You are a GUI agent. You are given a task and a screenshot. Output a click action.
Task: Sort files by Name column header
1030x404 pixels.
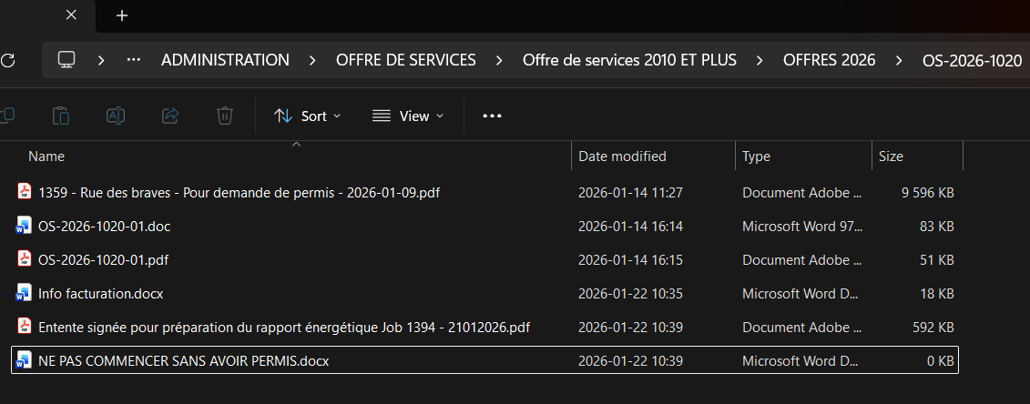pyautogui.click(x=46, y=157)
